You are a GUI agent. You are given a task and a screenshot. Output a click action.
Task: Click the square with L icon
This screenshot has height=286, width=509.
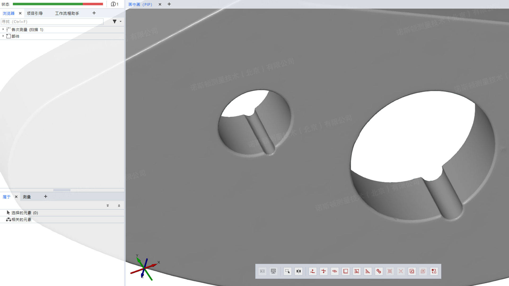(357, 271)
